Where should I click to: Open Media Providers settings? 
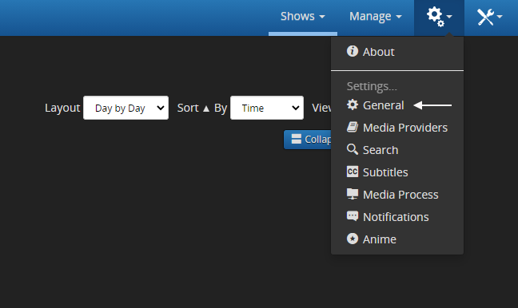(x=397, y=128)
